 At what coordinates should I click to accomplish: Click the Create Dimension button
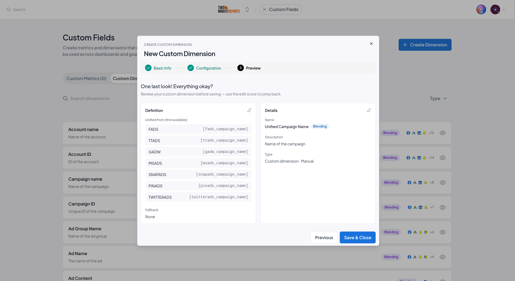pos(425,45)
